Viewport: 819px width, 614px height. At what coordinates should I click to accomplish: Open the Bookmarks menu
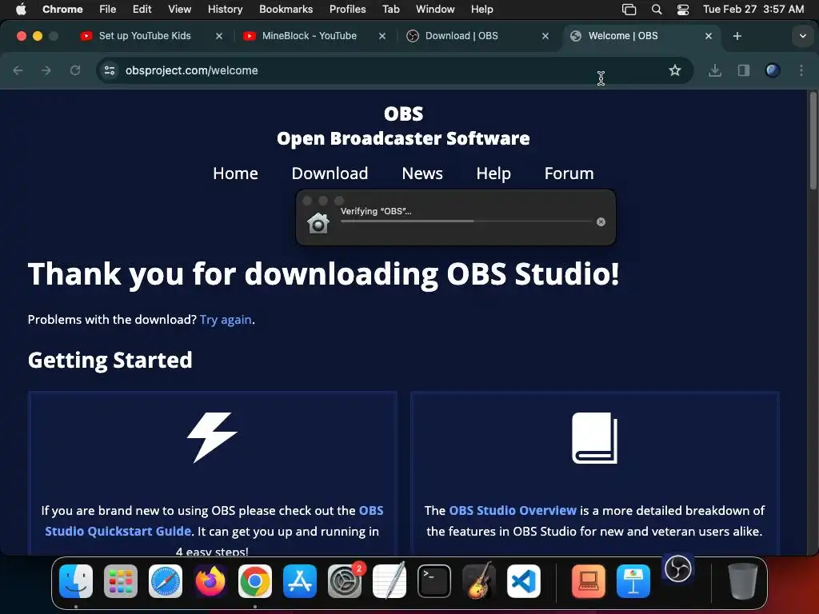(286, 9)
